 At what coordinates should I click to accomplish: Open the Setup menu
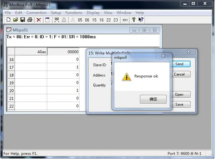(x=56, y=13)
